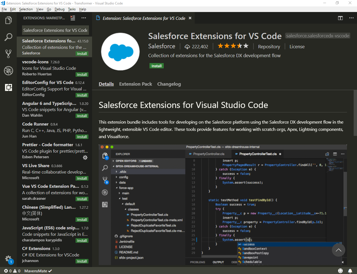This screenshot has height=274, width=357.
Task: Select C# Extensions list entry
Action: pos(54,255)
